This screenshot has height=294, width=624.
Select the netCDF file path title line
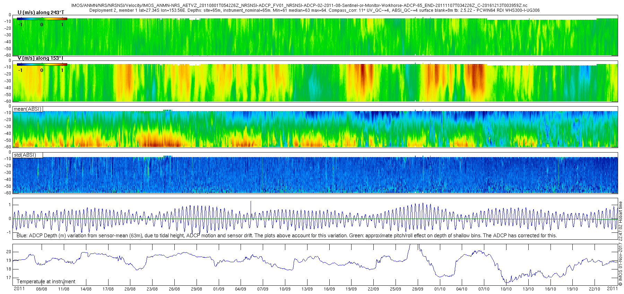(x=300, y=6)
